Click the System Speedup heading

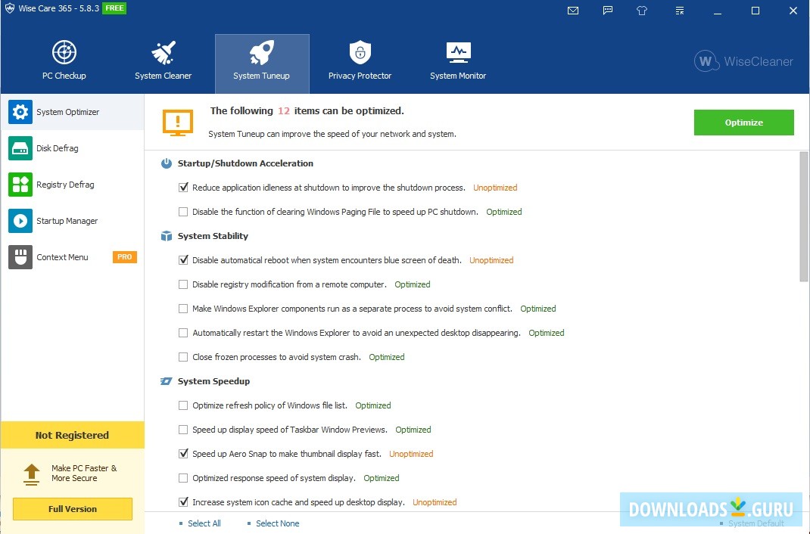point(214,381)
